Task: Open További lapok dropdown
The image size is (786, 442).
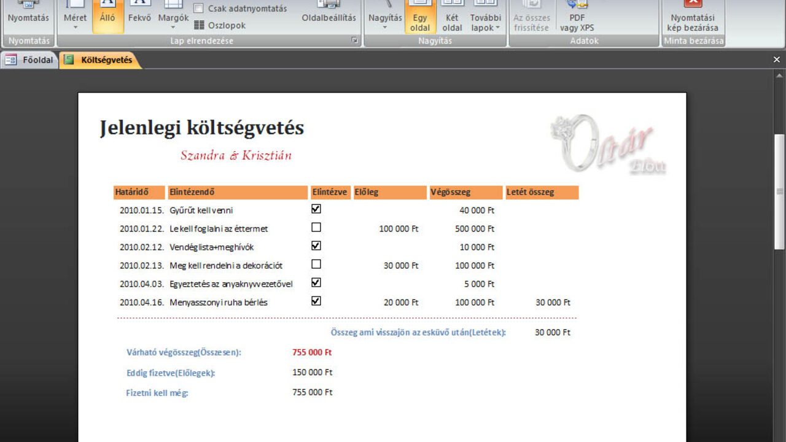Action: [486, 15]
